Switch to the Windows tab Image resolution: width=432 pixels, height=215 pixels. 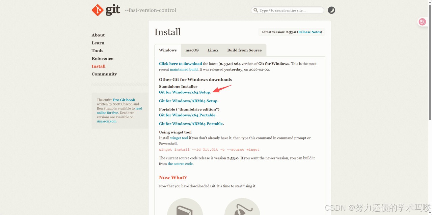coord(168,50)
